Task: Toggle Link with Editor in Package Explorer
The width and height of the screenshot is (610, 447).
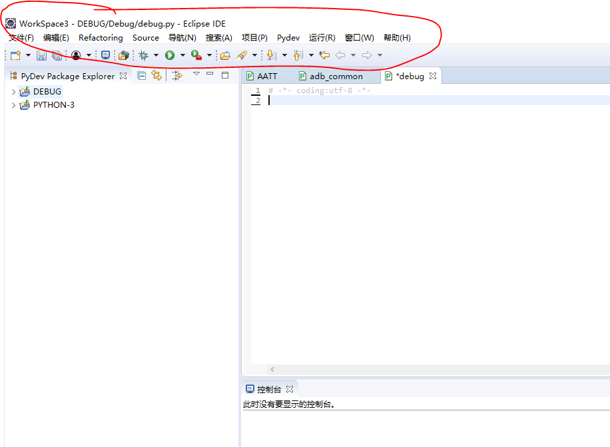Action: tap(156, 75)
